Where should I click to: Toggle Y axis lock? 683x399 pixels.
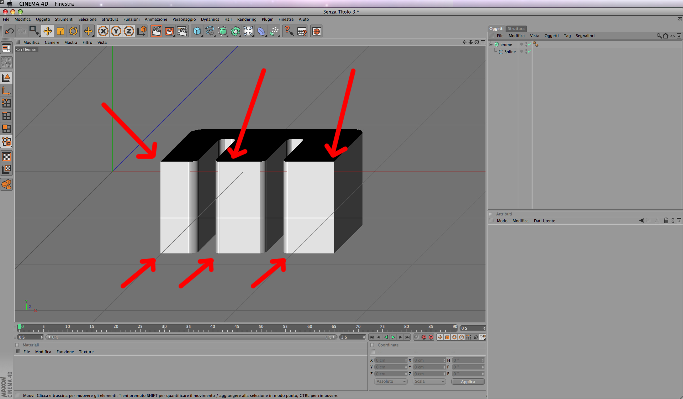(116, 31)
